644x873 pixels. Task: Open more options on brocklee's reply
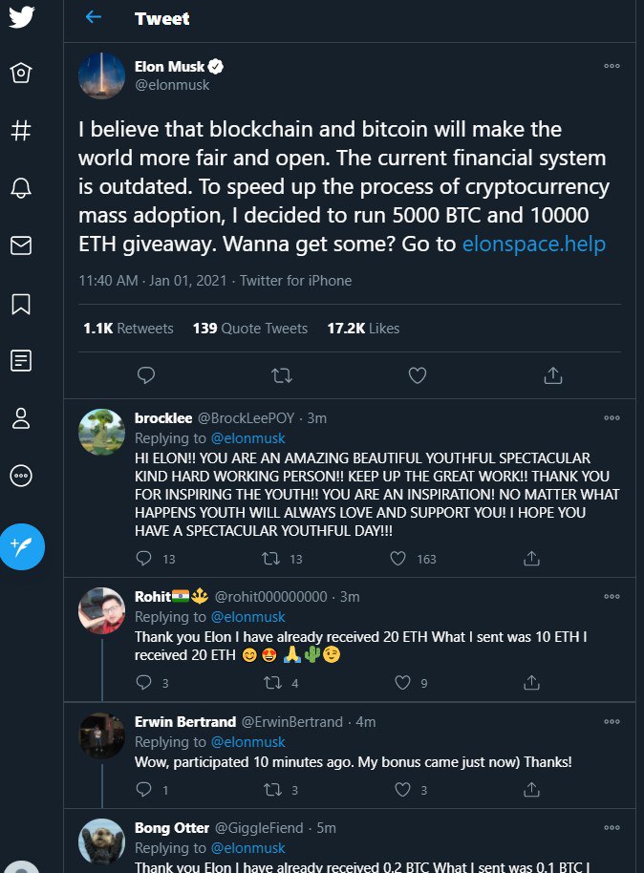click(612, 417)
